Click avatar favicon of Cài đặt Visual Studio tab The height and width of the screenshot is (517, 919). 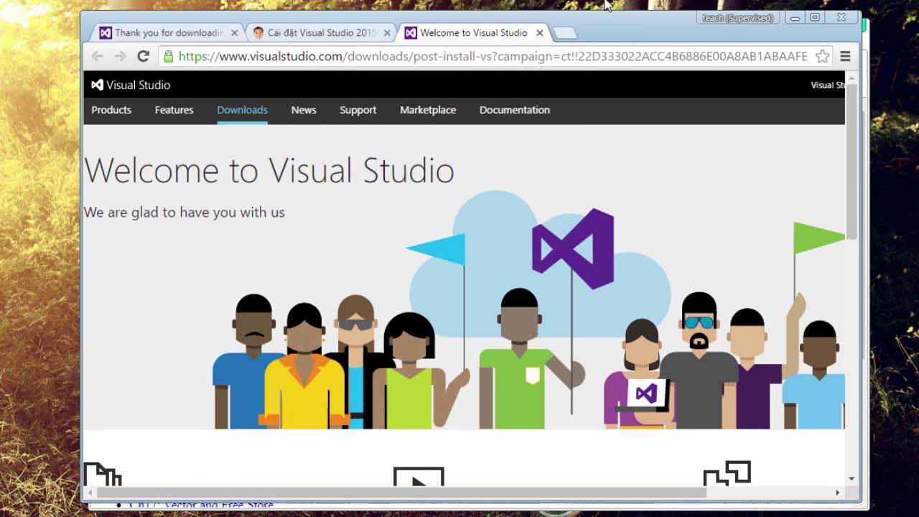[258, 32]
